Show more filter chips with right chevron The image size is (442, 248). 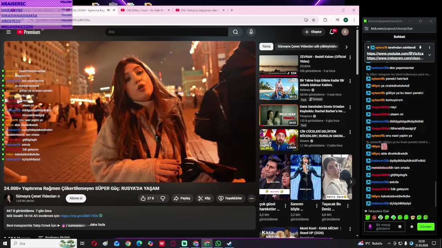(346, 47)
